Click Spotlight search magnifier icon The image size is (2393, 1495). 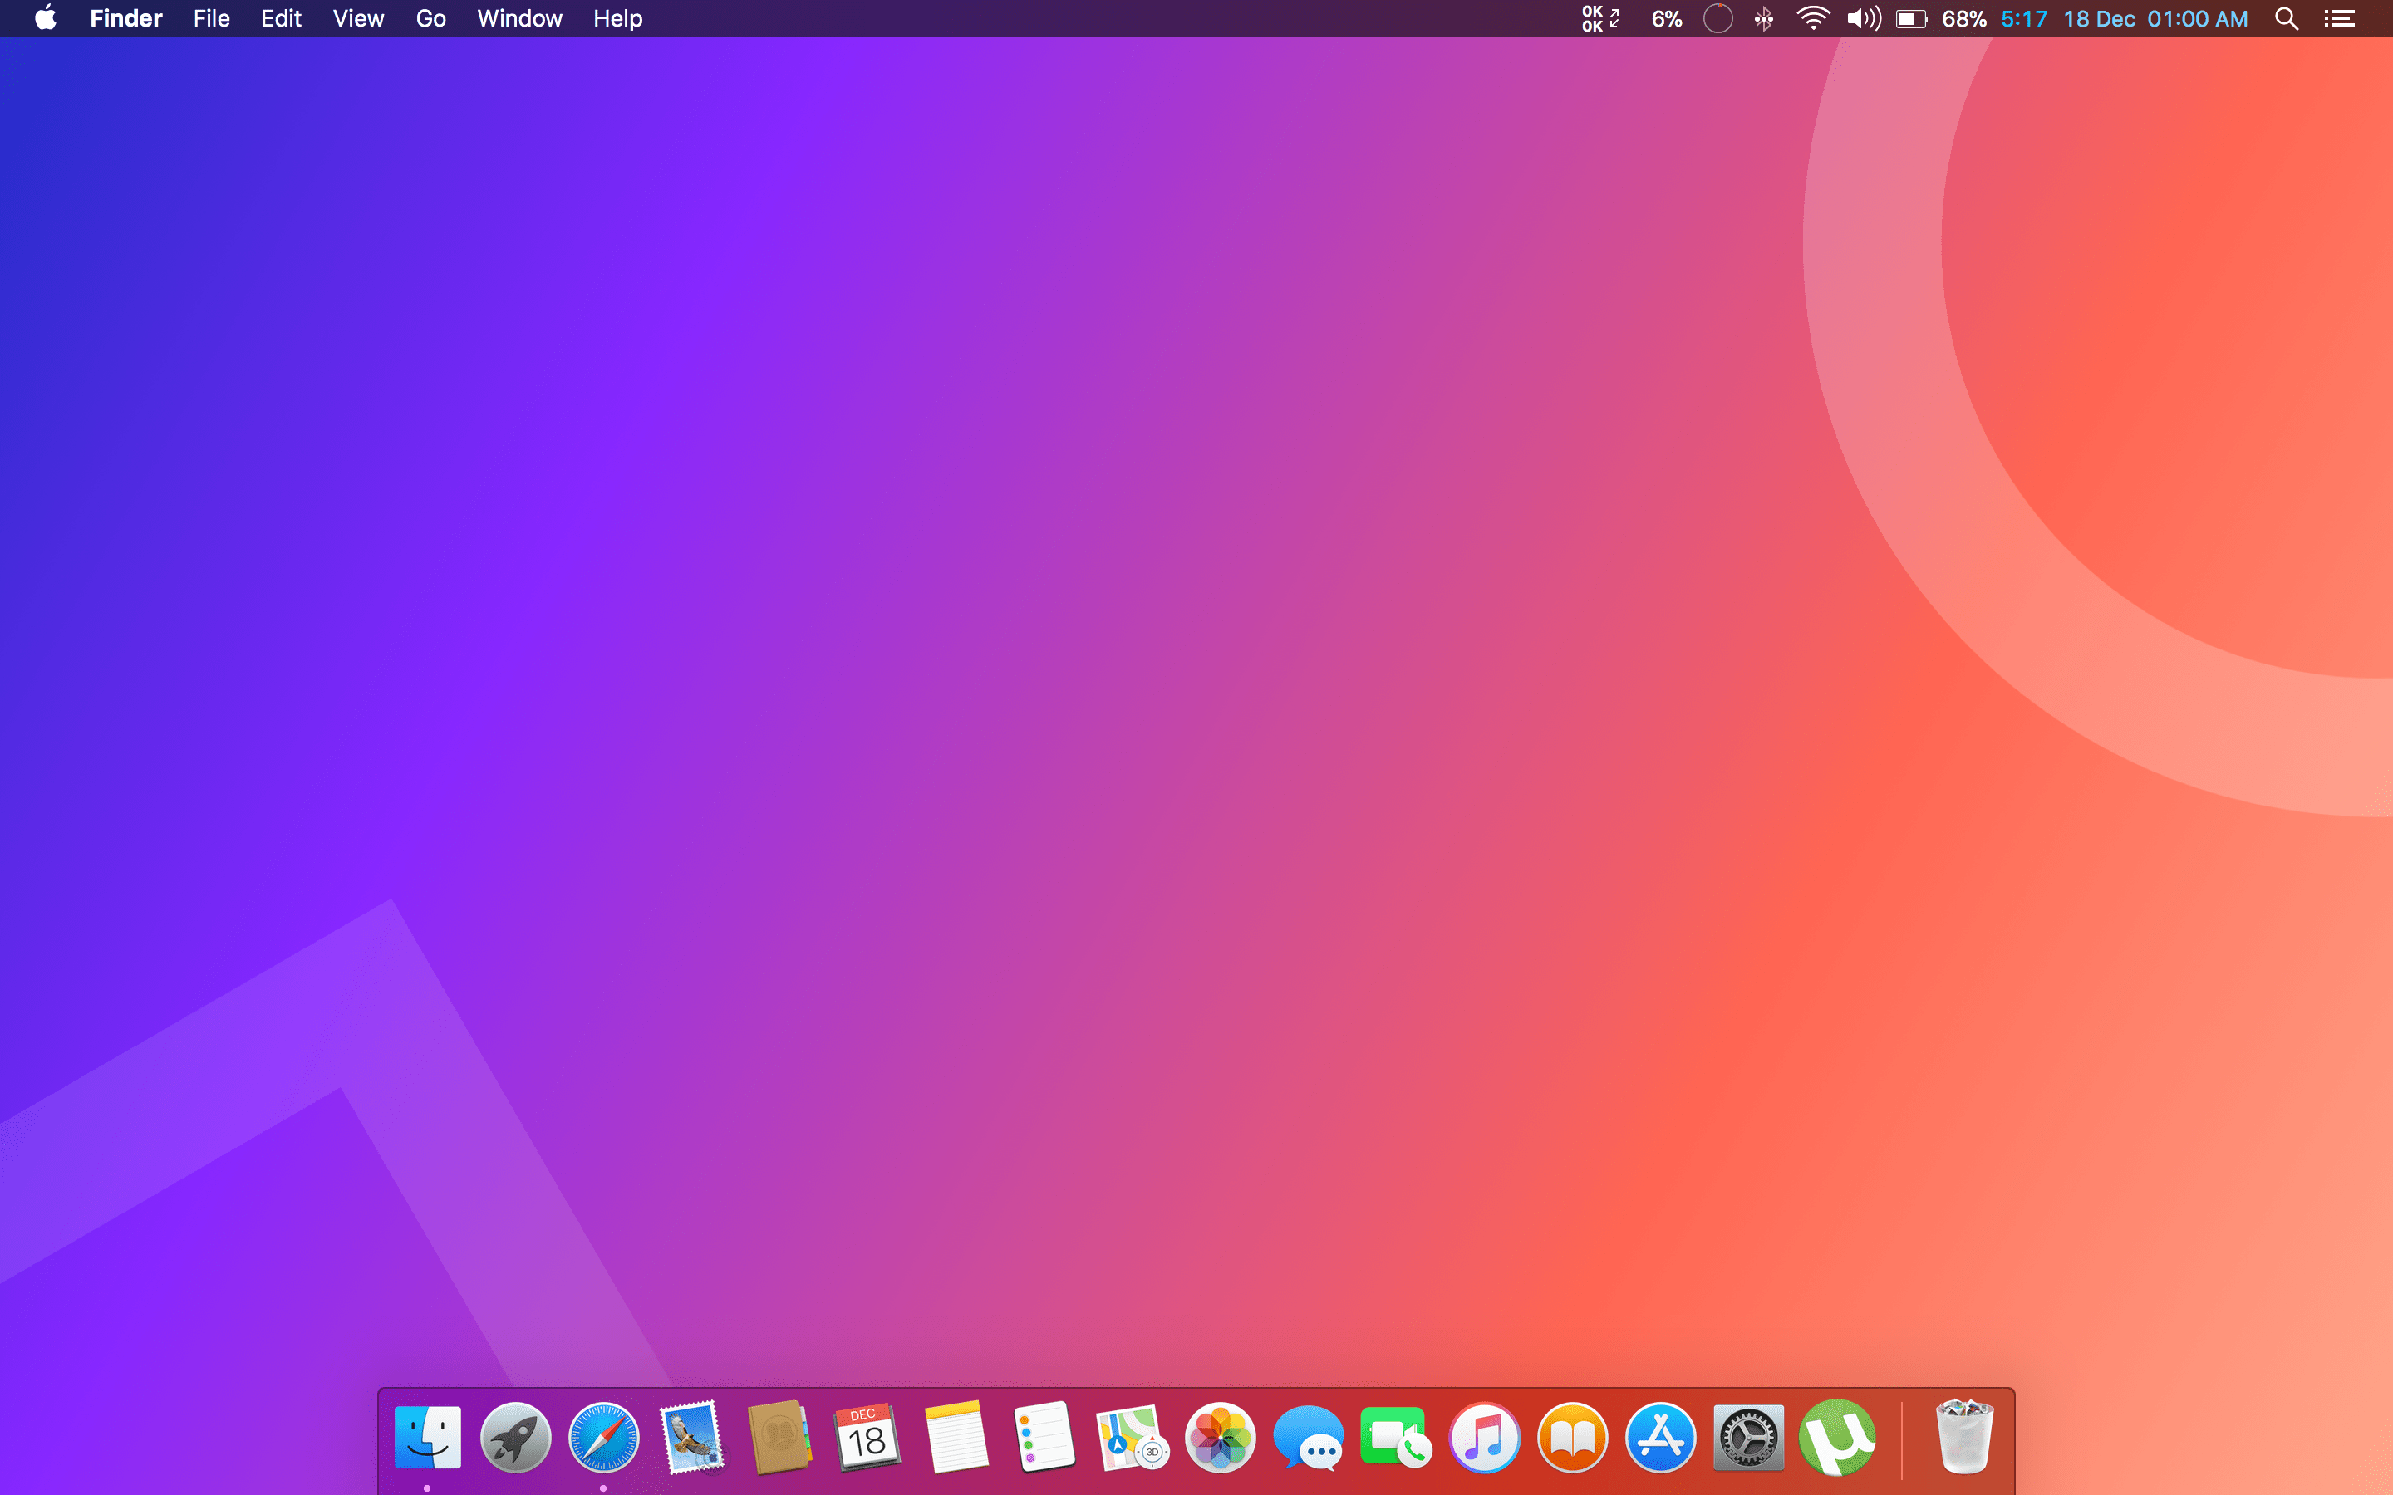click(x=2286, y=19)
